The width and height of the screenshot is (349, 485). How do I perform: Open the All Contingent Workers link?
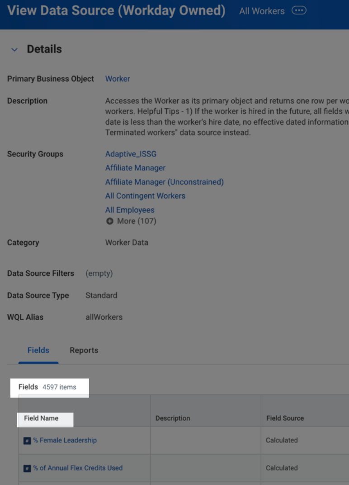tap(145, 196)
